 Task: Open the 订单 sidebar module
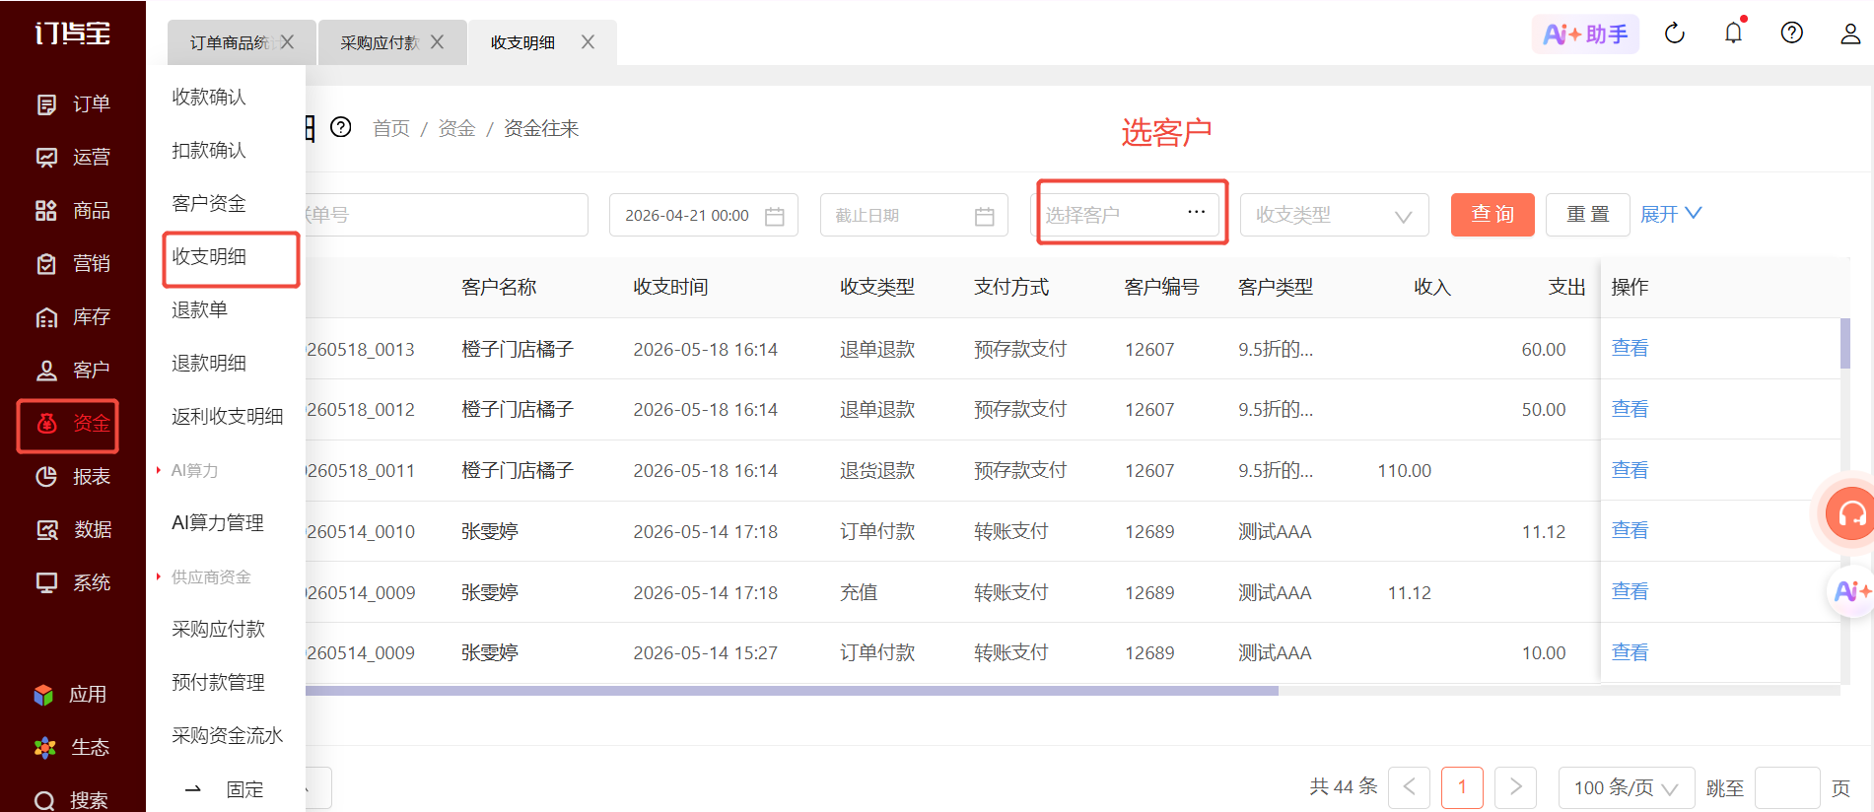pyautogui.click(x=72, y=104)
